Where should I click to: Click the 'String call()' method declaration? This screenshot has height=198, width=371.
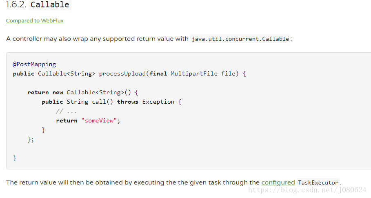pos(90,102)
